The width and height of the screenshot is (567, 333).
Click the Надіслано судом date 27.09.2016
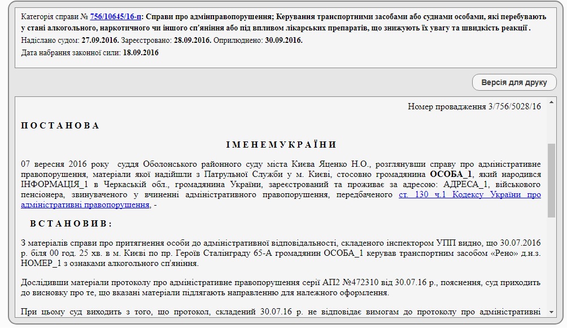tap(100, 41)
